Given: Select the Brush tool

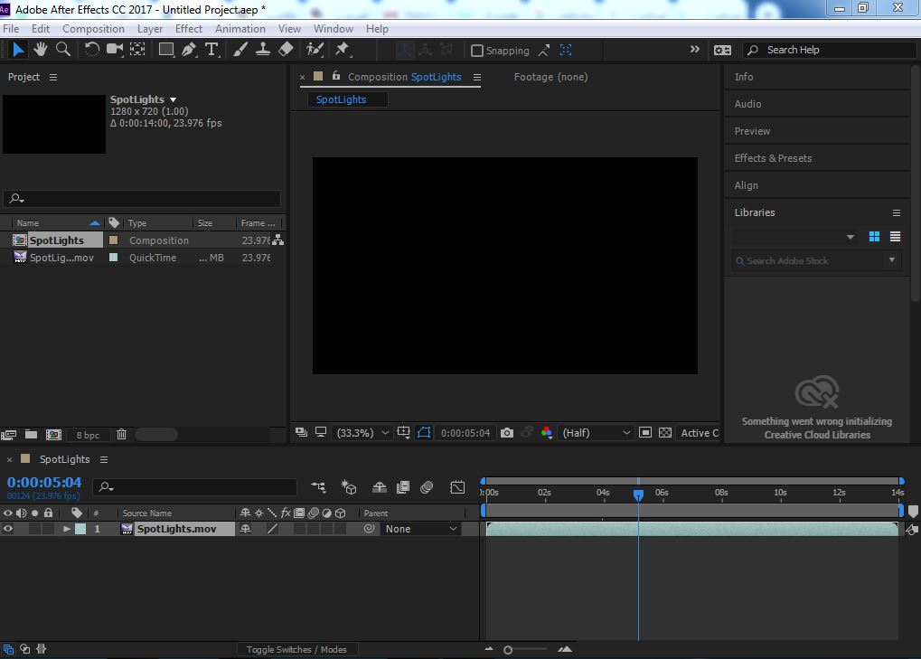Looking at the screenshot, I should click(x=240, y=50).
